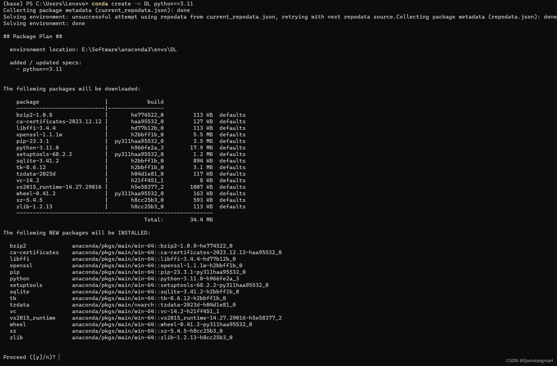Click the conda create command text

point(142,4)
